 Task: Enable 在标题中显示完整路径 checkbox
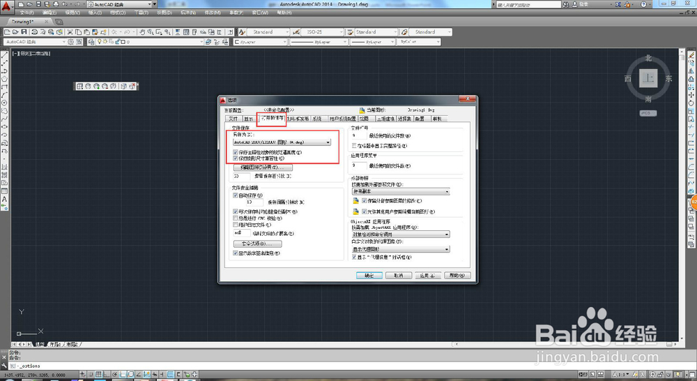pyautogui.click(x=354, y=146)
